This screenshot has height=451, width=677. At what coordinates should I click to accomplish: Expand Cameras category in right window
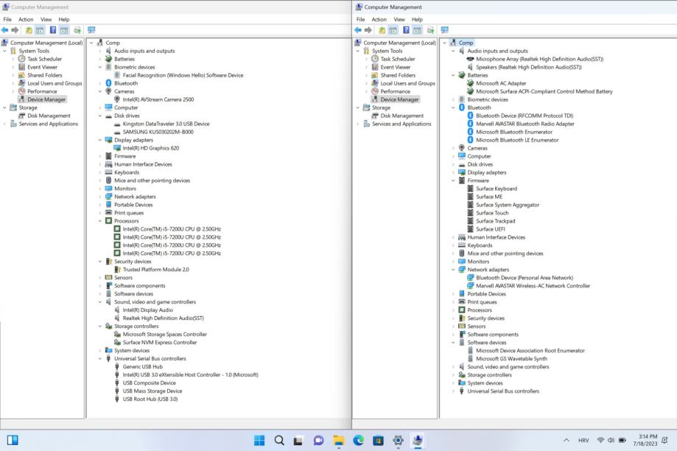pos(453,148)
